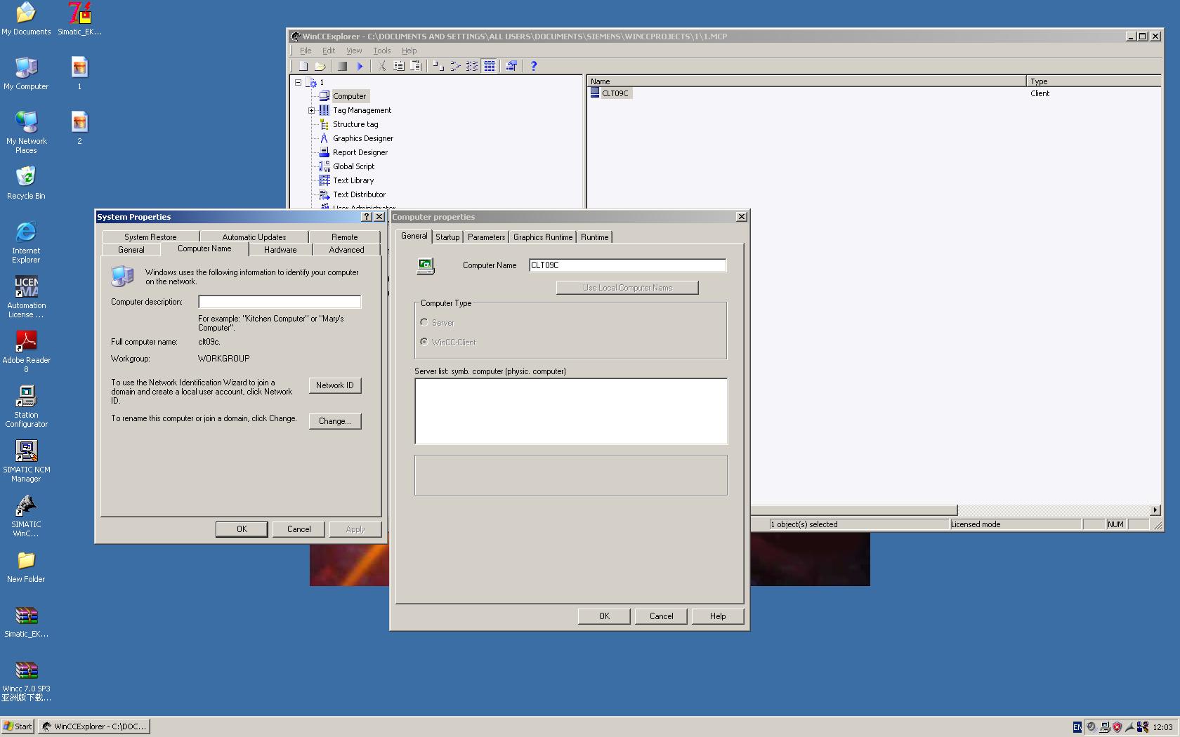
Task: Select the CLT09C computer list entry
Action: click(610, 93)
